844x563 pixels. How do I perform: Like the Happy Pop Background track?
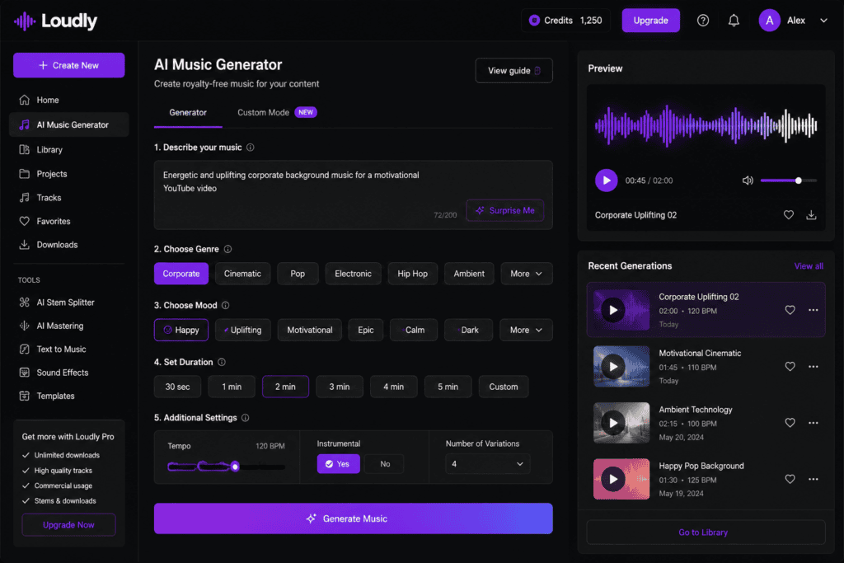point(790,479)
